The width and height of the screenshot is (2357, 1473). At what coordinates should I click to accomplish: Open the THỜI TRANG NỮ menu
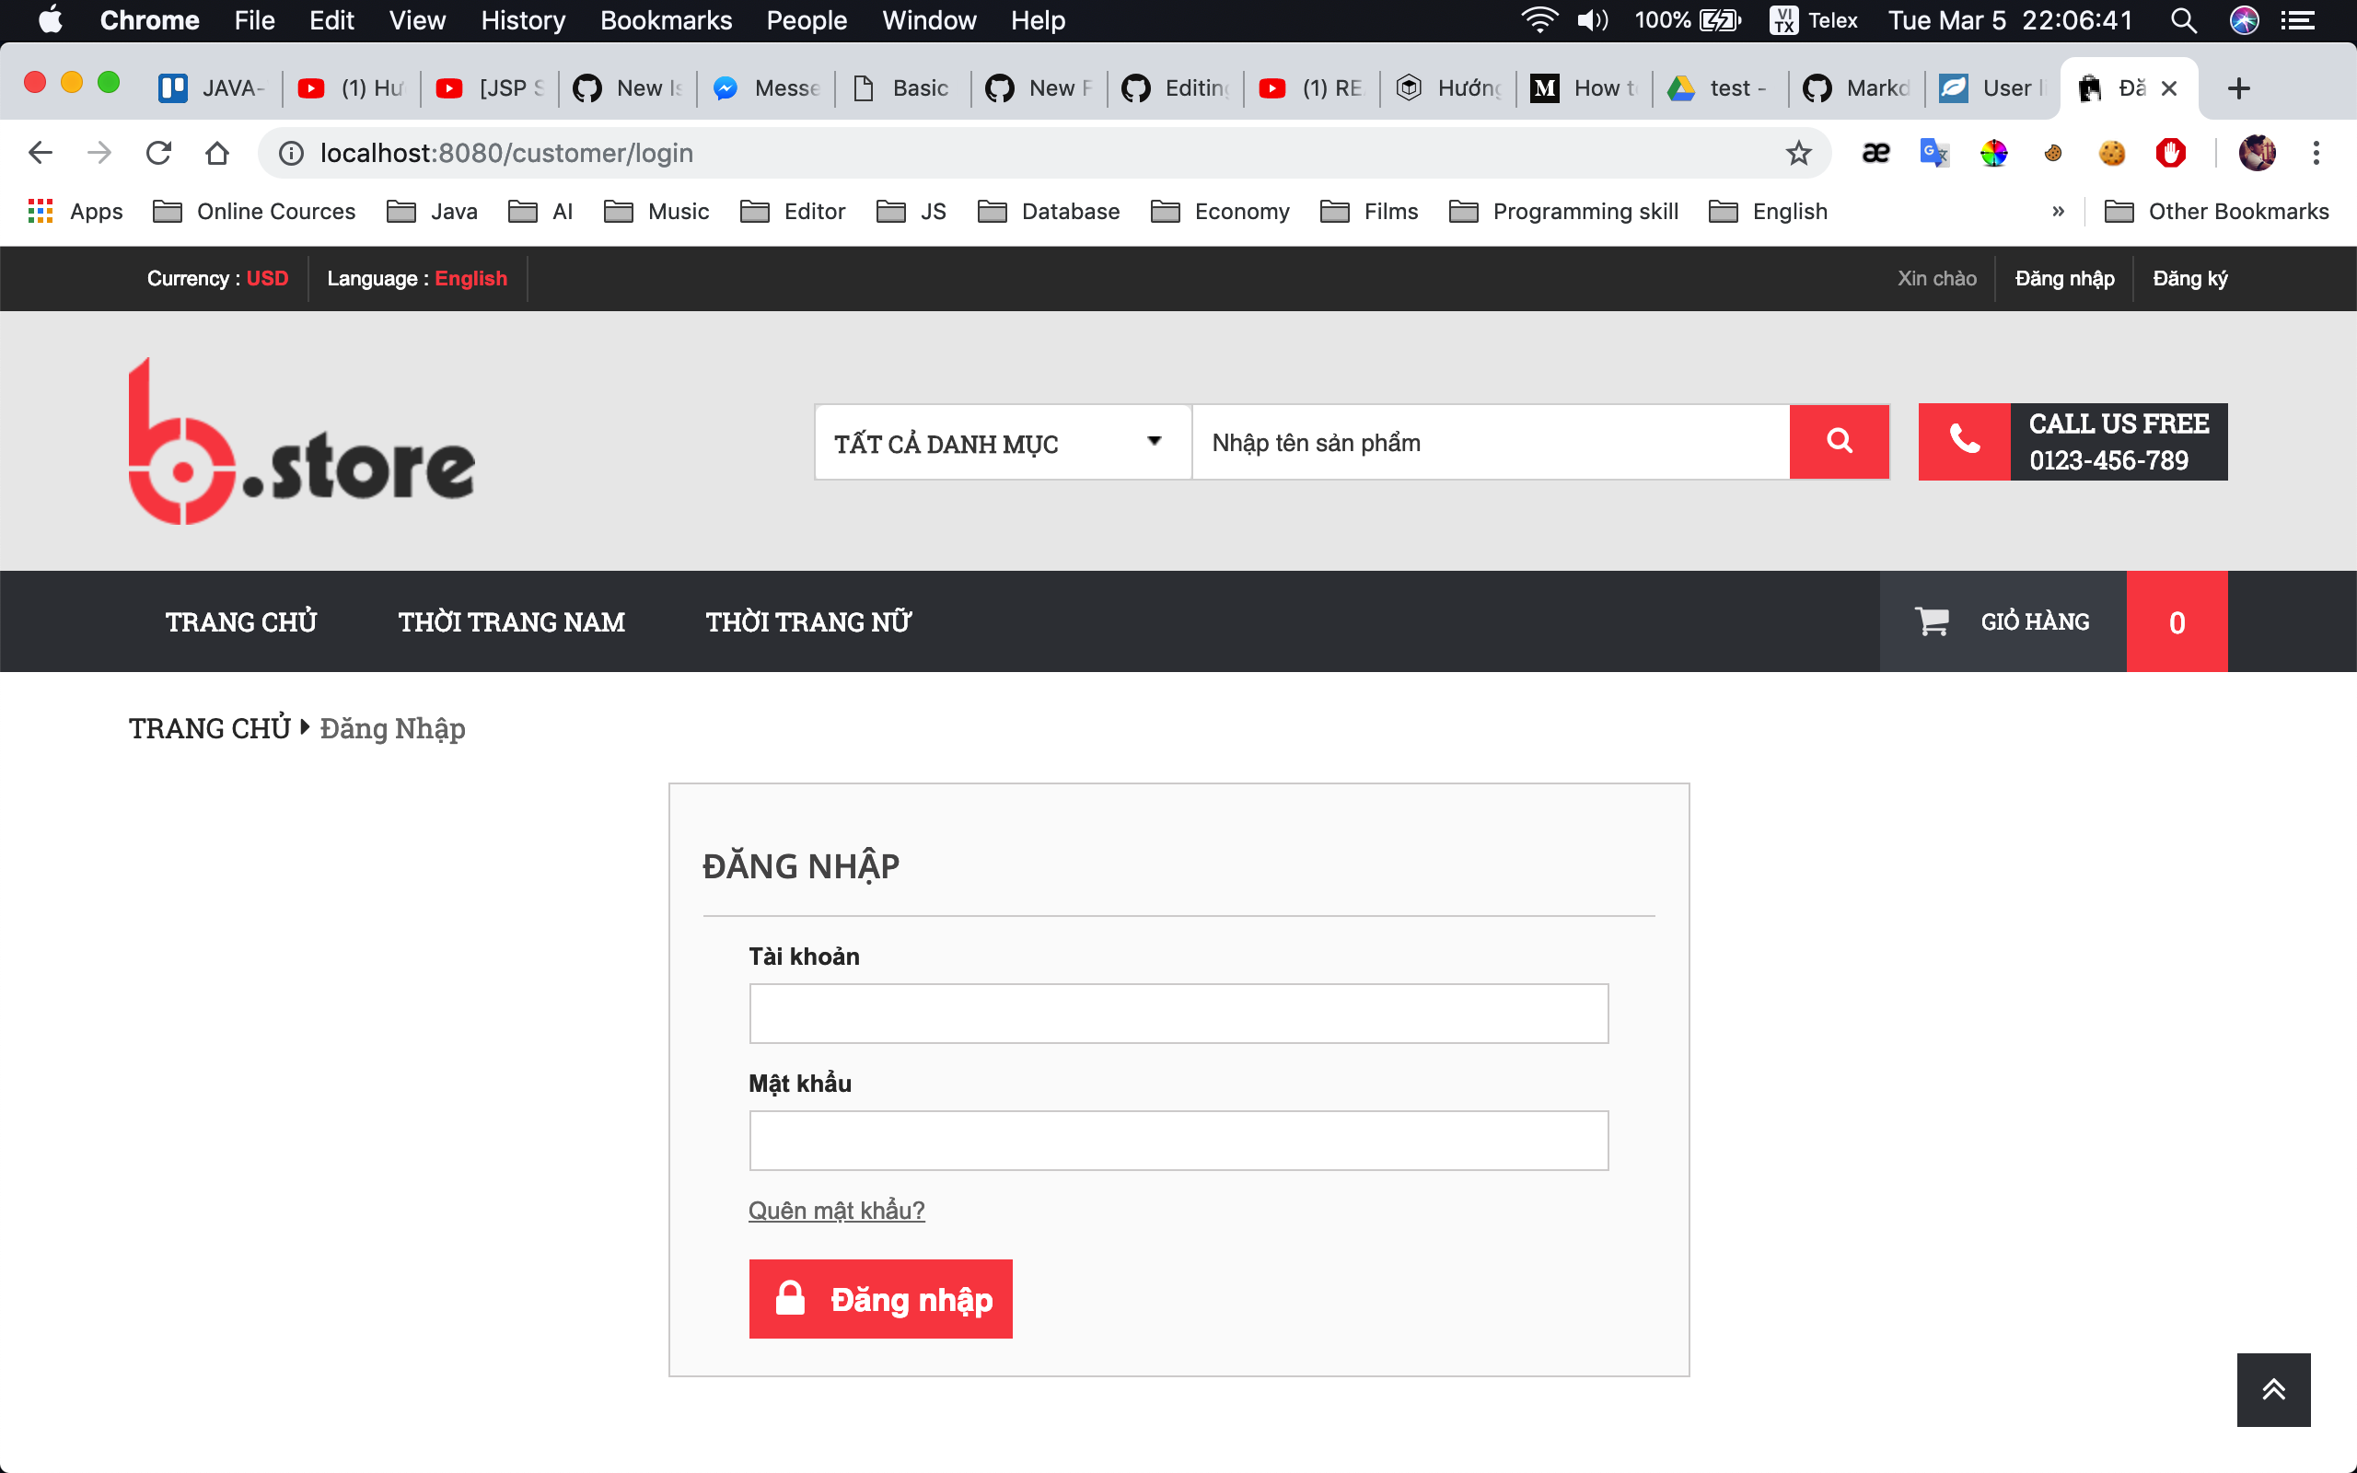[808, 621]
